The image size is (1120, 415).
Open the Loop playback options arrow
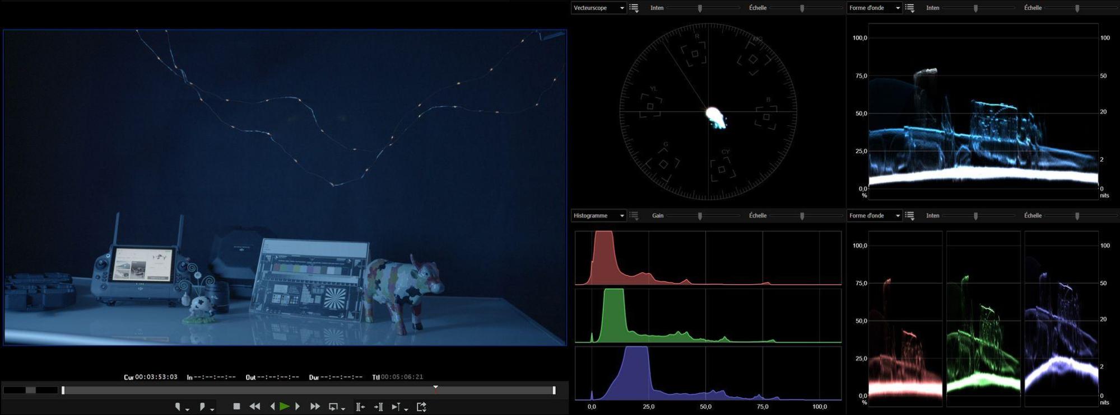pyautogui.click(x=343, y=409)
